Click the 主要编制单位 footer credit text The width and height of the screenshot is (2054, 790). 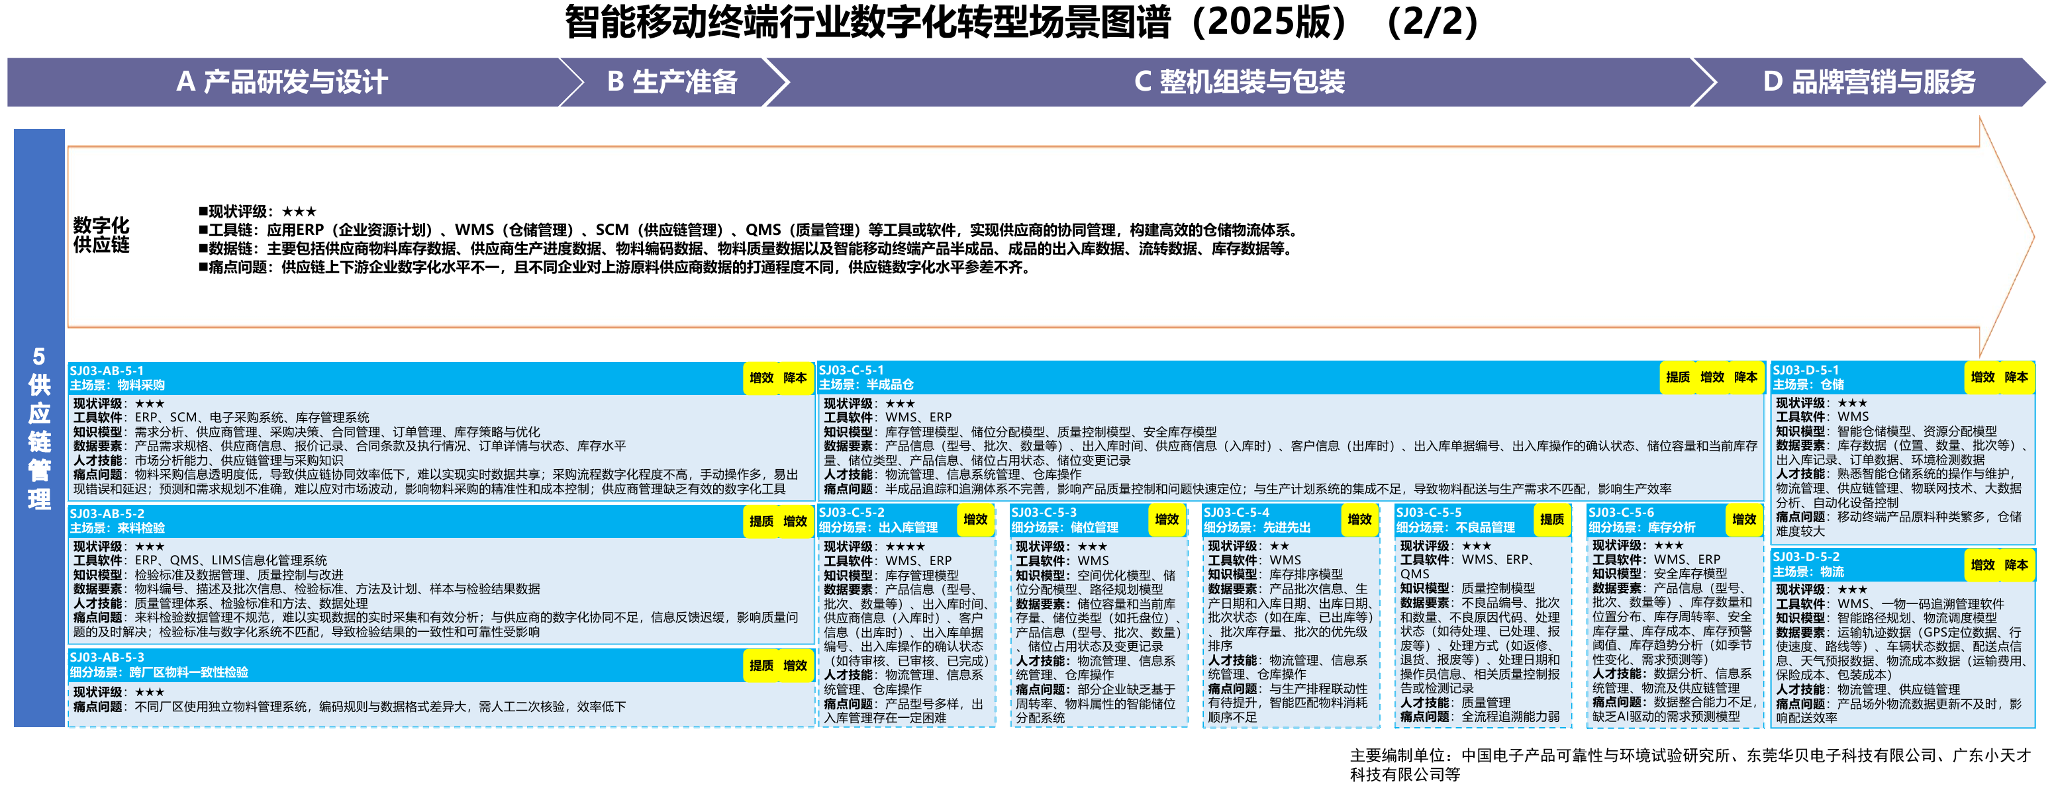click(x=1690, y=766)
